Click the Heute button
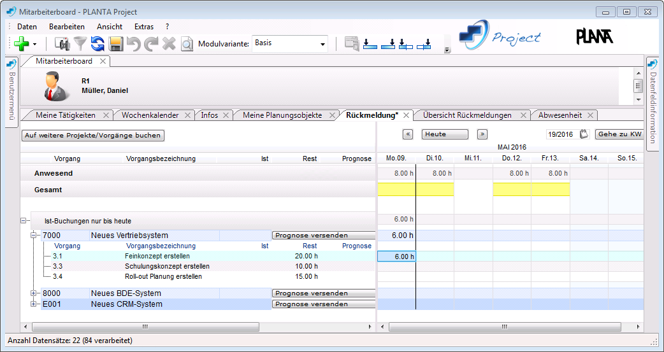This screenshot has width=664, height=352. (x=445, y=134)
